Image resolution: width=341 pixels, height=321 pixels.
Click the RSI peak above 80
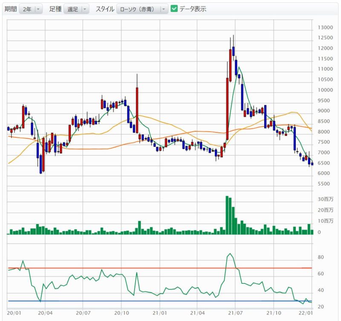tap(230, 254)
